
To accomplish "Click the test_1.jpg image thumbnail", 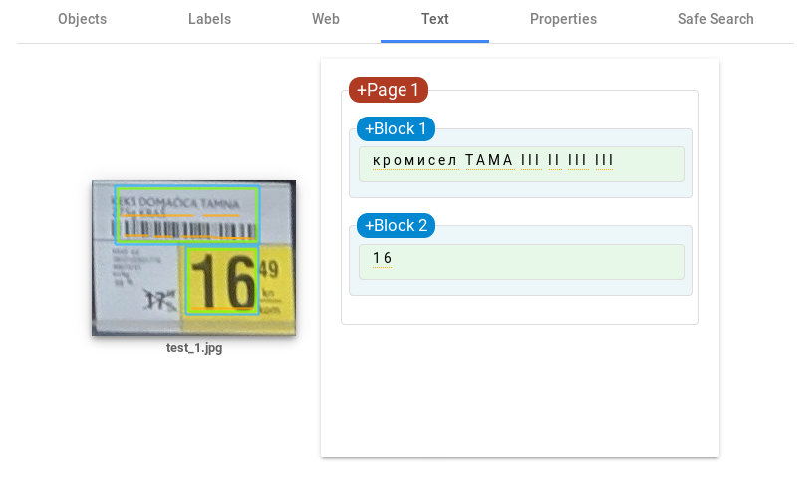I will (x=194, y=258).
